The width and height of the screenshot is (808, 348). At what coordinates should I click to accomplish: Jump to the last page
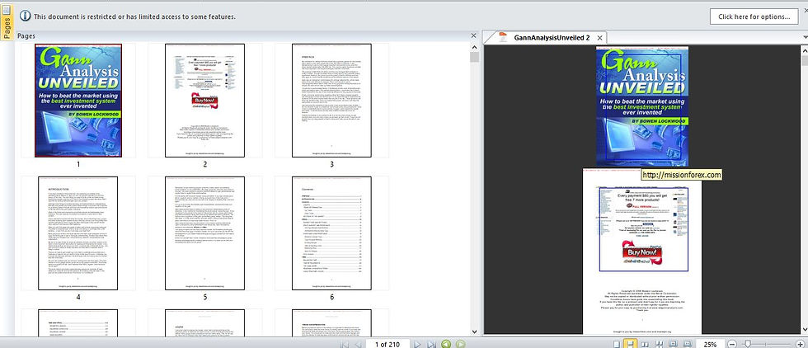coord(432,344)
